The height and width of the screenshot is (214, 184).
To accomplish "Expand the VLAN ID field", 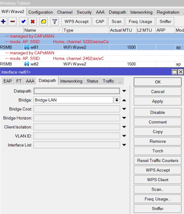I will [x=124, y=136].
